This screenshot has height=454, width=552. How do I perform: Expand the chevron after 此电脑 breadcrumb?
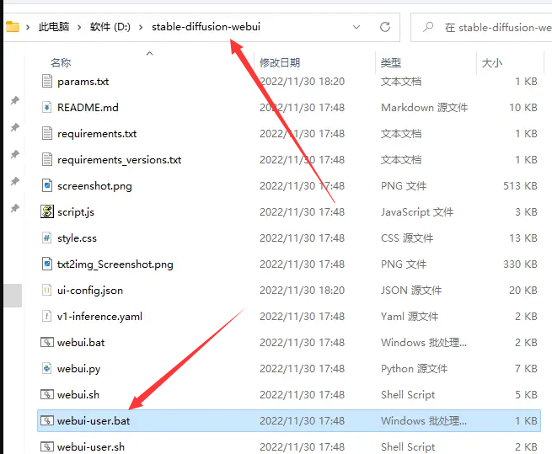pos(81,27)
